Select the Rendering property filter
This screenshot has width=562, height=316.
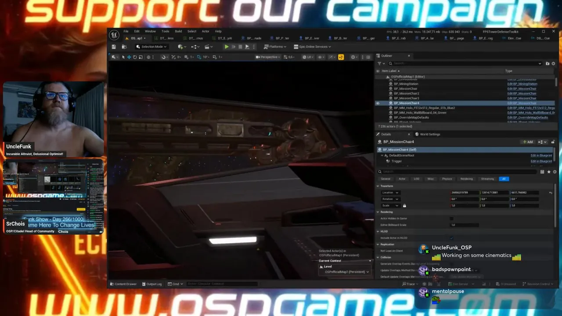coord(466,179)
